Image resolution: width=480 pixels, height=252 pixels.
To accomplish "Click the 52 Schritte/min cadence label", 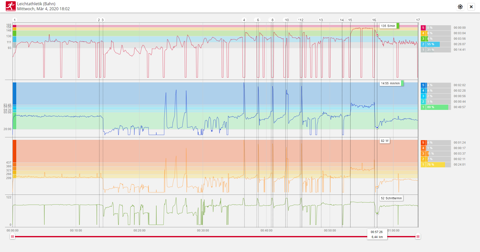I will tap(391, 198).
